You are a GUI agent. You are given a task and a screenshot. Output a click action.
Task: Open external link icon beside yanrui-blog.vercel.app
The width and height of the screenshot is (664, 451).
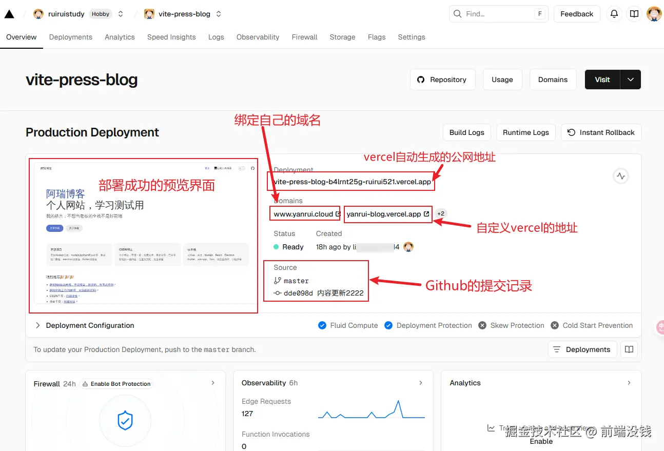pos(426,214)
